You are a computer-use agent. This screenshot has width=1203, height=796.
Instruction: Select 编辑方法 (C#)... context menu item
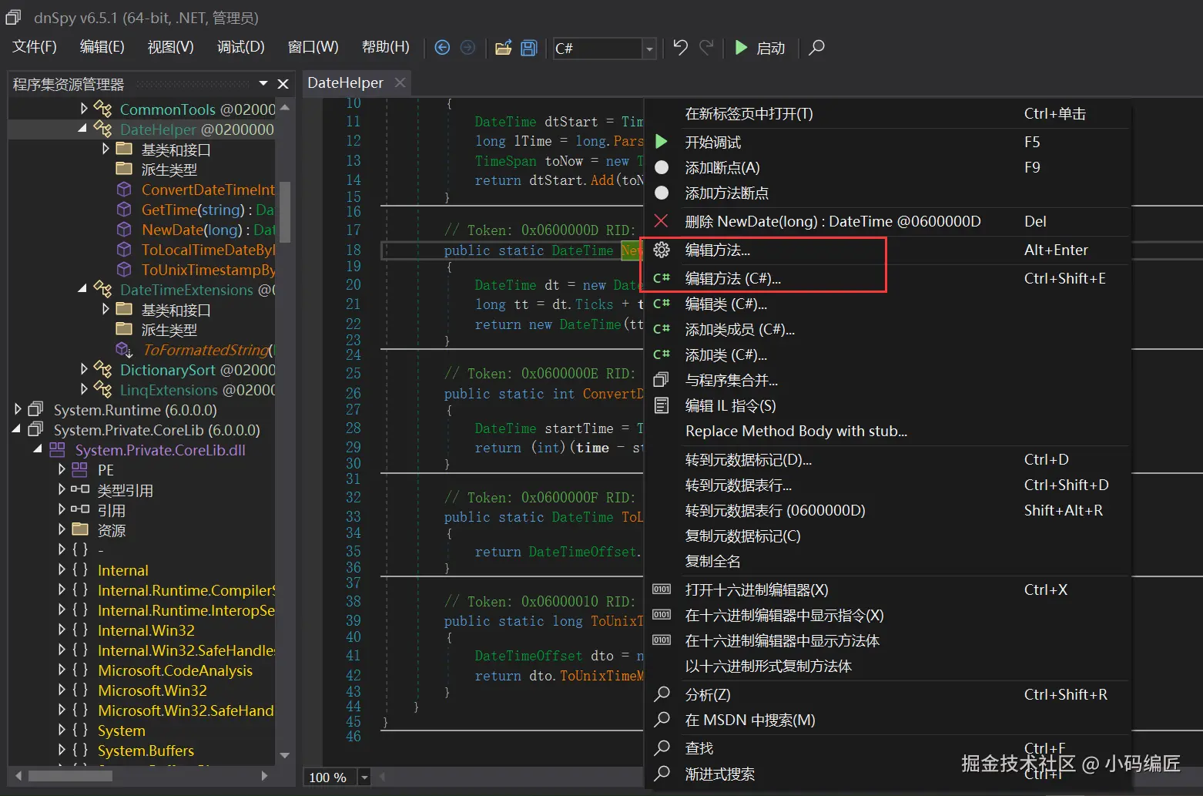point(732,279)
